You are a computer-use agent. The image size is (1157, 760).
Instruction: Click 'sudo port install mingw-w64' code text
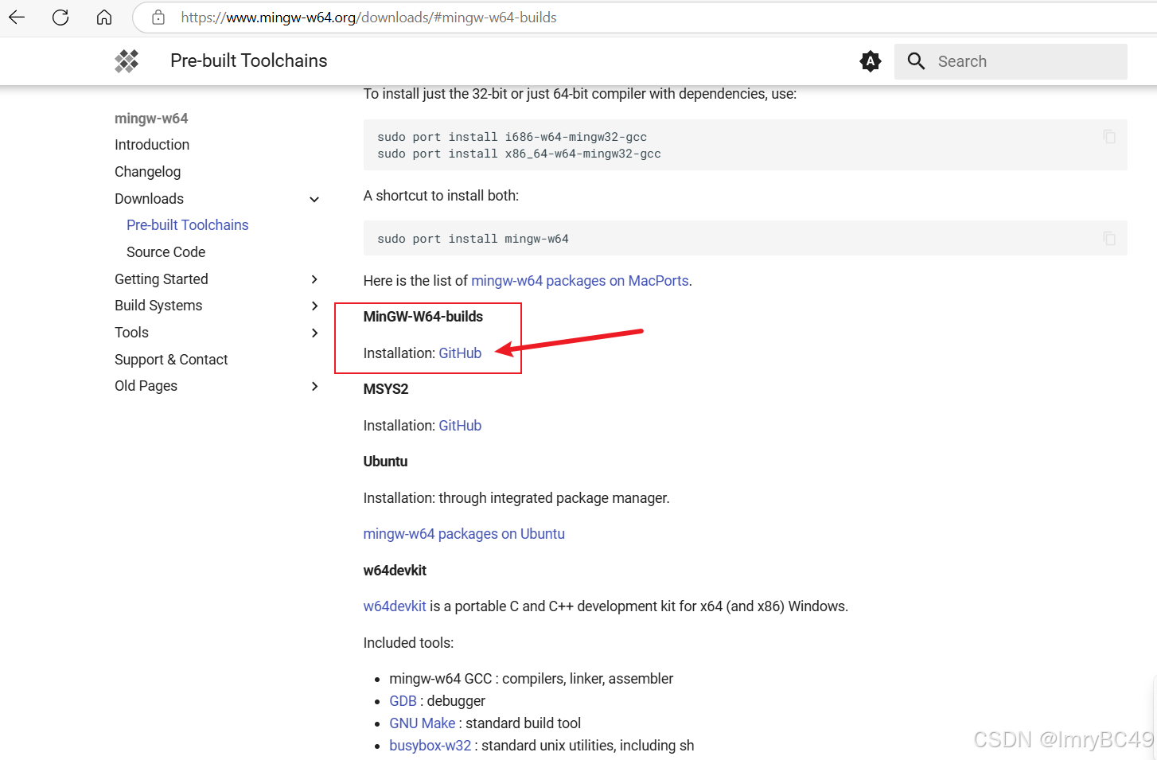point(473,239)
